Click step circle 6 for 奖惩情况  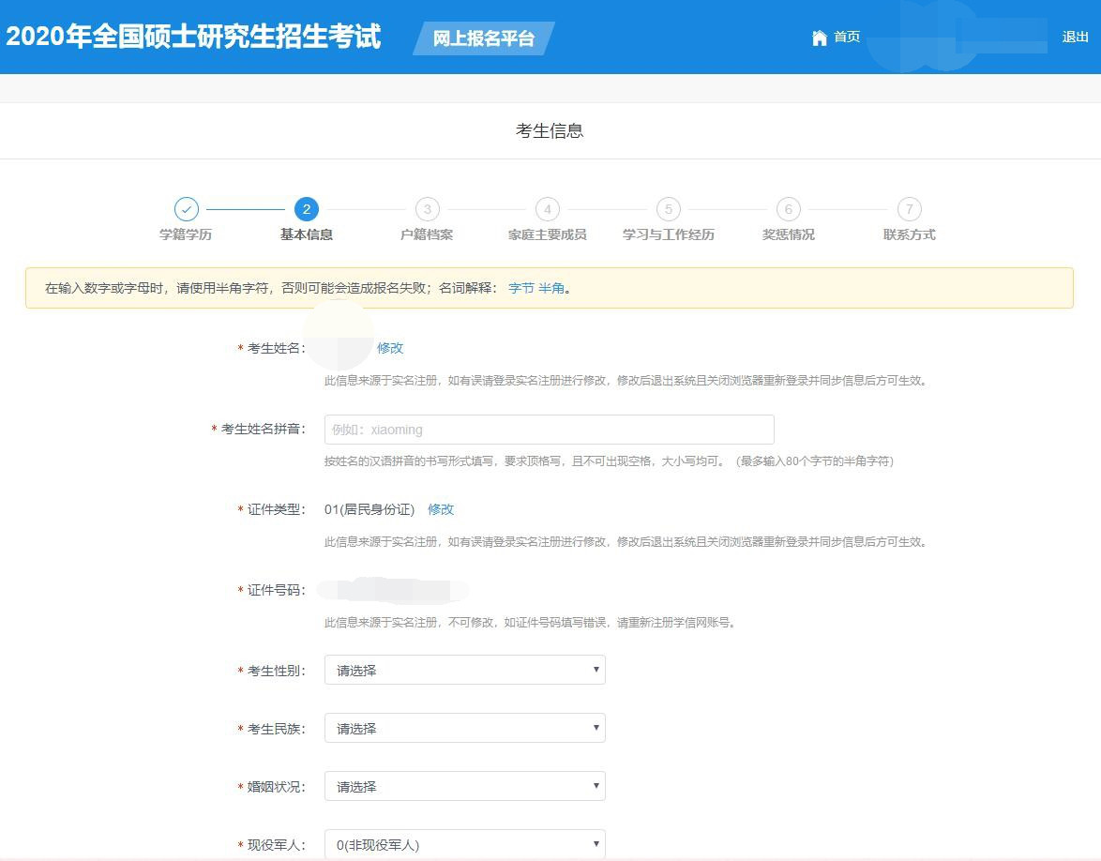pos(788,210)
